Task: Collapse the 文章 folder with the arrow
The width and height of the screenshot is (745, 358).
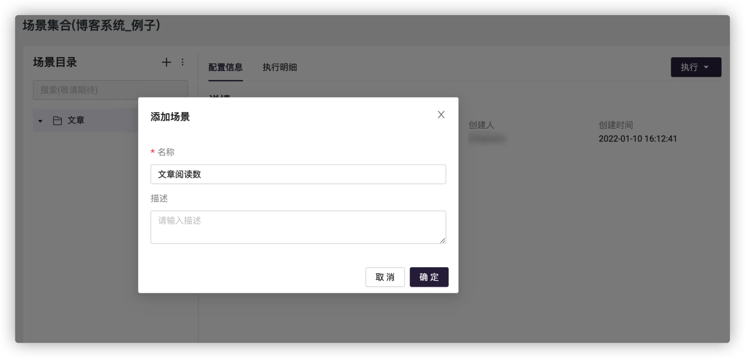Action: [x=40, y=121]
